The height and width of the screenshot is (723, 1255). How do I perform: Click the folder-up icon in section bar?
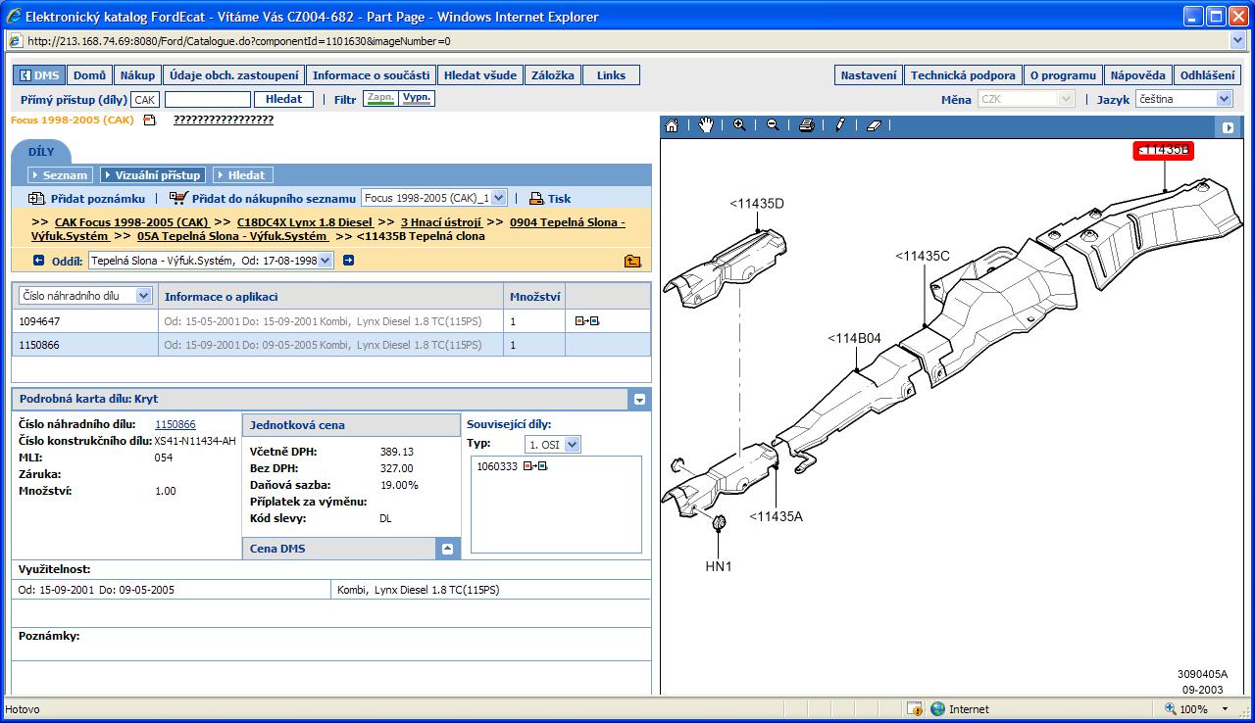[x=632, y=261]
